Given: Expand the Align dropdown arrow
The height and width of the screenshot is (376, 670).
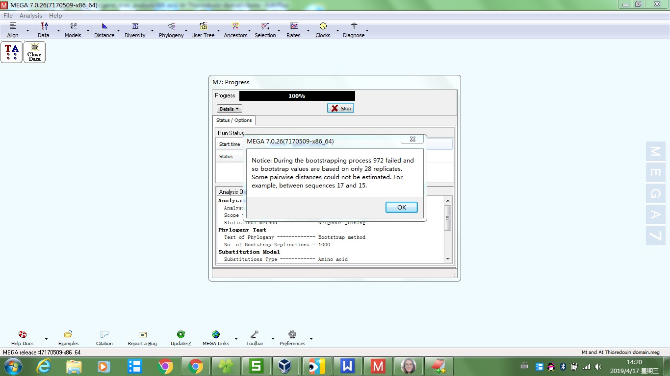Looking at the screenshot, I should point(27,30).
